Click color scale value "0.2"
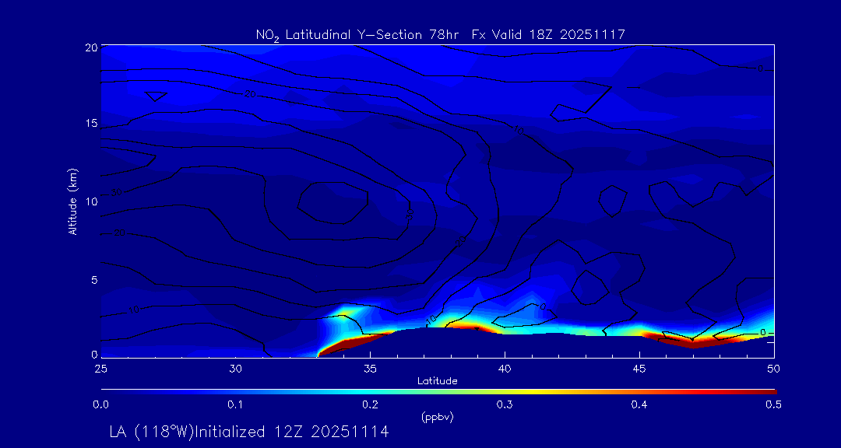The height and width of the screenshot is (448, 841). click(370, 405)
